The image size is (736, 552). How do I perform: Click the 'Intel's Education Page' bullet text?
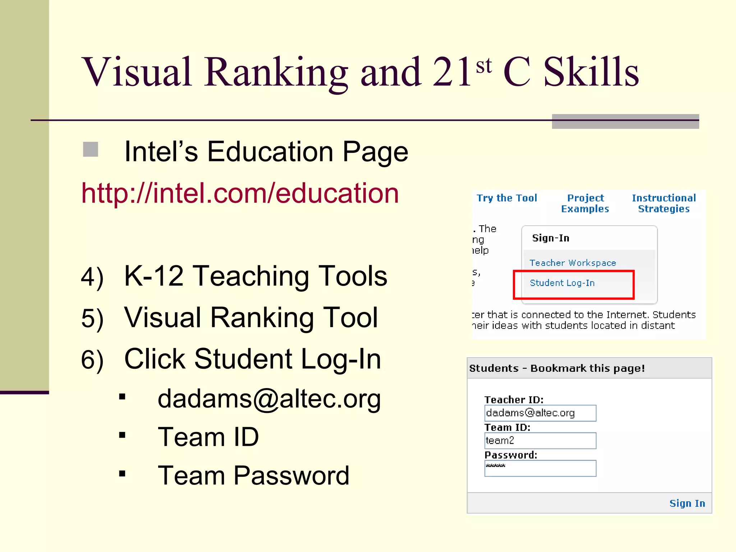pyautogui.click(x=266, y=152)
